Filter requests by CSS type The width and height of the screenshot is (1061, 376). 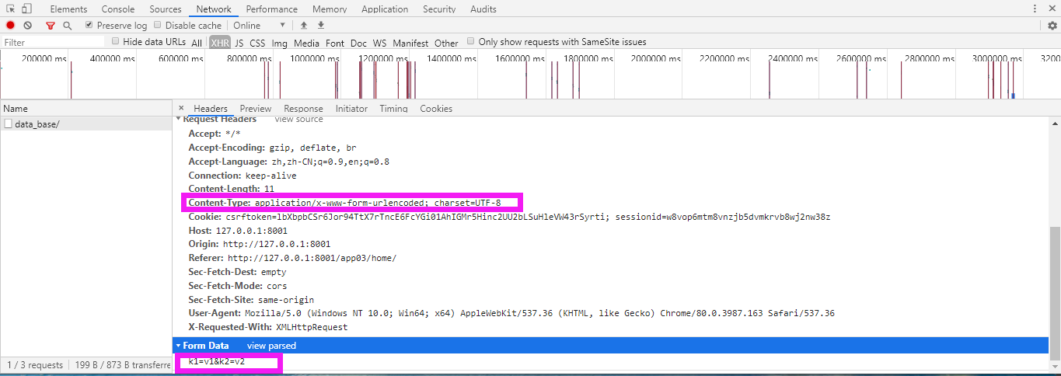click(x=257, y=43)
